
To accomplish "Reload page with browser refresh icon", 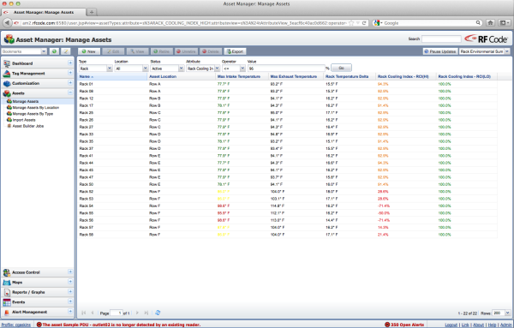I will [364, 23].
